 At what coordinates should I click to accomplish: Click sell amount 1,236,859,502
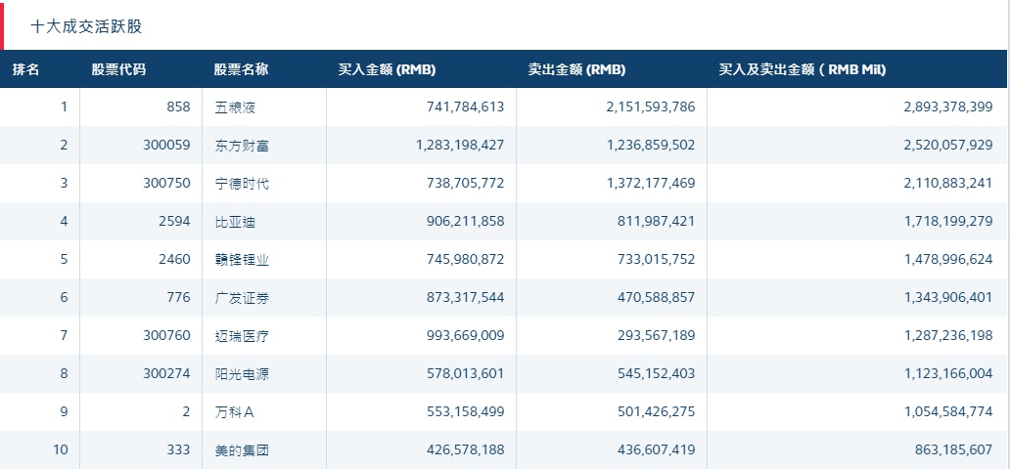click(651, 145)
